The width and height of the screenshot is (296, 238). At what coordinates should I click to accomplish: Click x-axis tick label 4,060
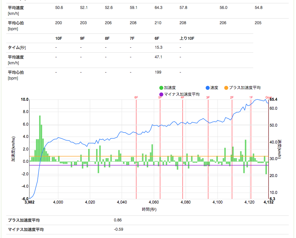pyautogui.click(x=154, y=202)
